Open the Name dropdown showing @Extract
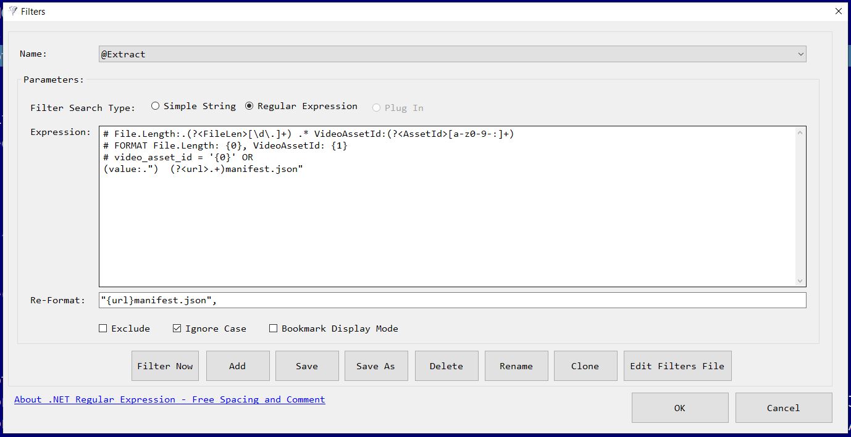The height and width of the screenshot is (437, 851). pyautogui.click(x=453, y=54)
